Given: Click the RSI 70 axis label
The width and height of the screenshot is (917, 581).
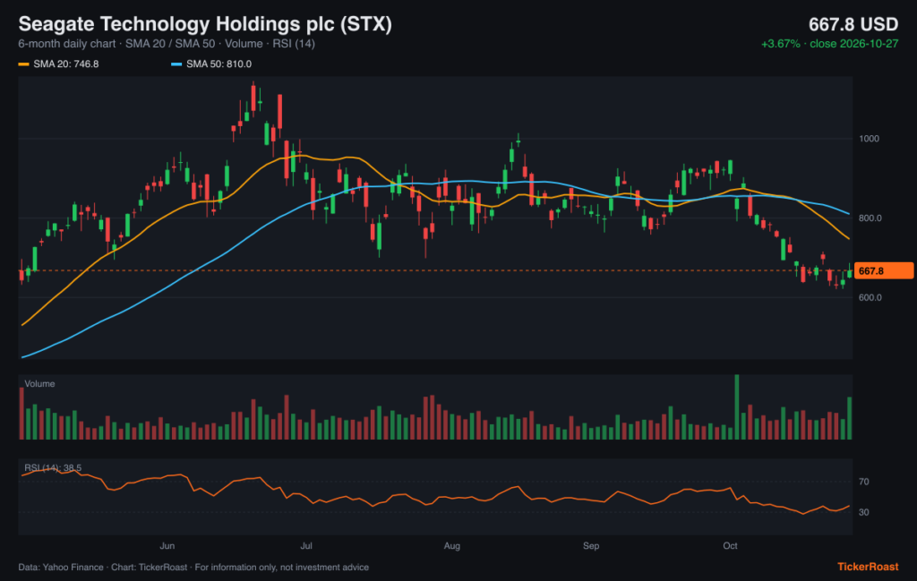Looking at the screenshot, I should pyautogui.click(x=864, y=482).
